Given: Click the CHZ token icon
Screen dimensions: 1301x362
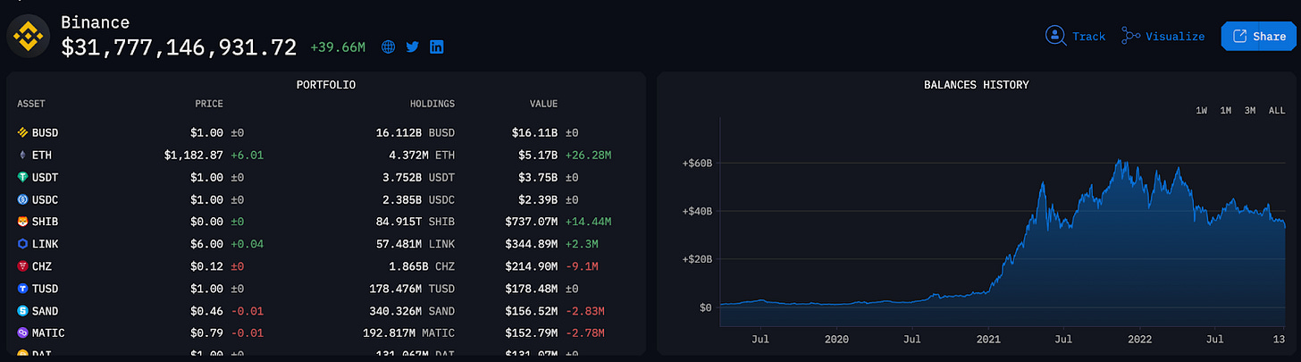Looking at the screenshot, I should (x=23, y=266).
